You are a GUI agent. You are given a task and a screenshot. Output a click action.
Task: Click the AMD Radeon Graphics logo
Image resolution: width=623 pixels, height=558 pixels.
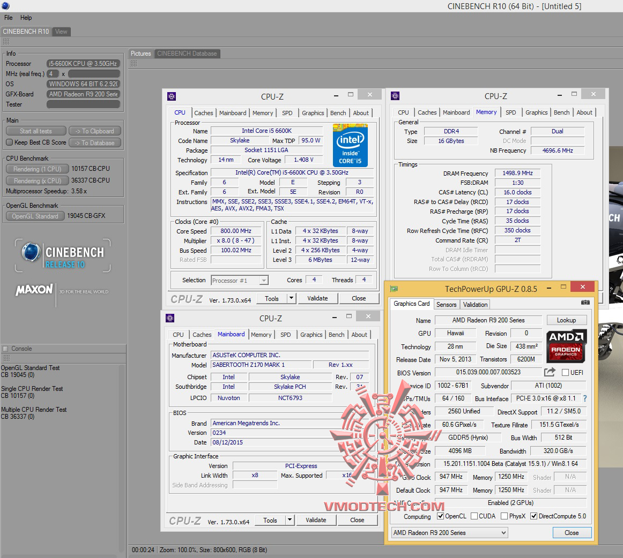(566, 345)
